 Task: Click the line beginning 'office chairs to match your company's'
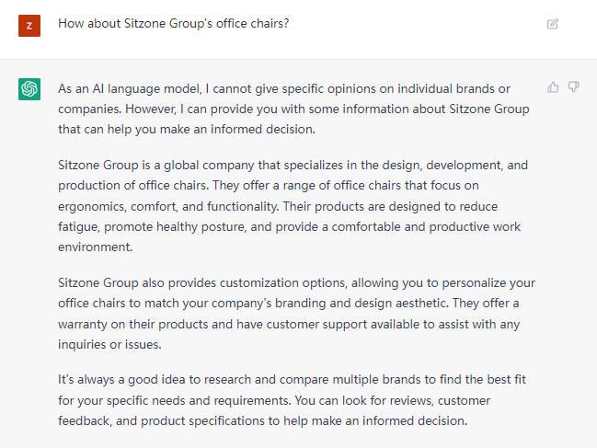[288, 304]
